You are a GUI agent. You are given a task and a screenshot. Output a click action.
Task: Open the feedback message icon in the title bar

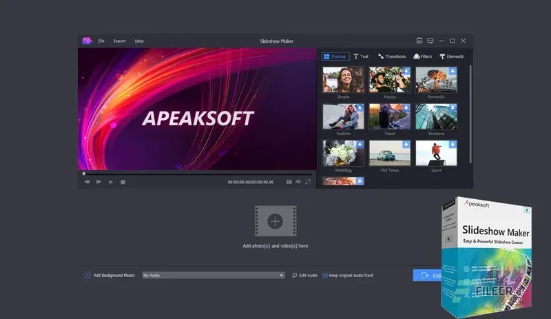[430, 41]
